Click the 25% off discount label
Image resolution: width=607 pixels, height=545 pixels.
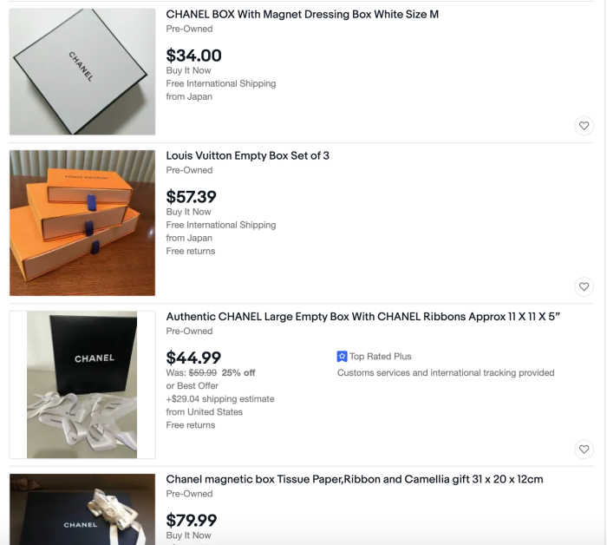click(238, 373)
